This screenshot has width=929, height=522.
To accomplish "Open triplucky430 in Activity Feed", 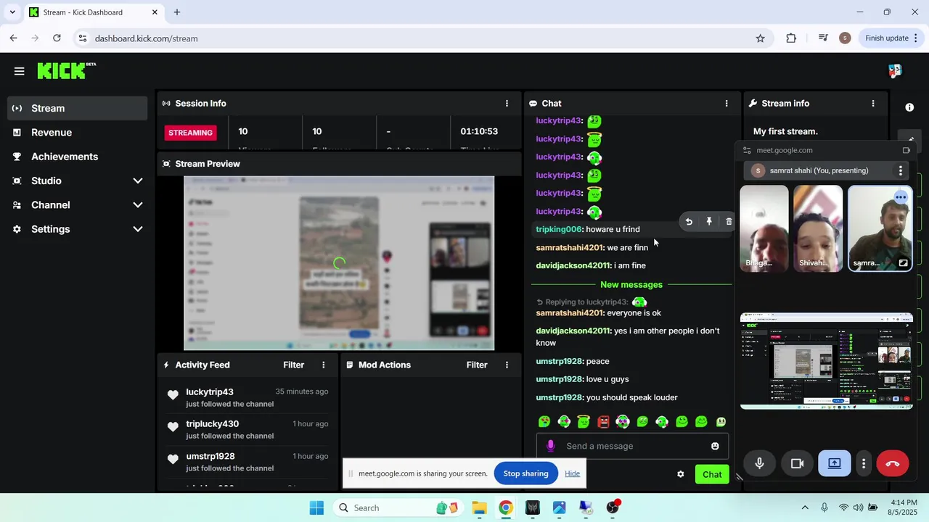I will click(212, 424).
